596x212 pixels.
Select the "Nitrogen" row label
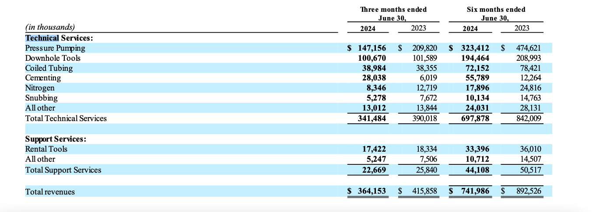(x=40, y=88)
